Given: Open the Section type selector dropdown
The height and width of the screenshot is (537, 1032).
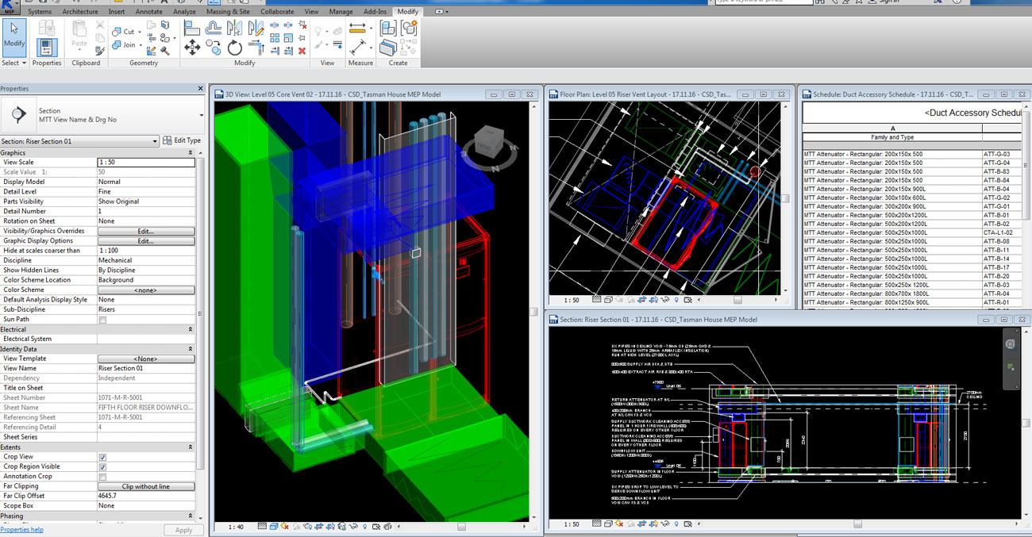Looking at the screenshot, I should pyautogui.click(x=201, y=115).
